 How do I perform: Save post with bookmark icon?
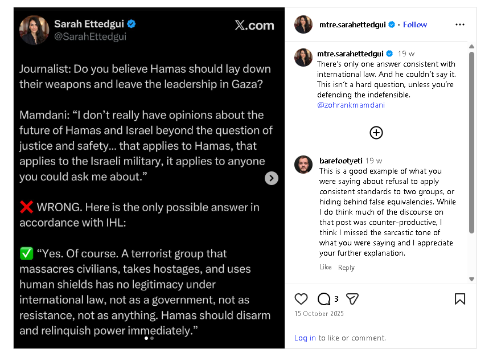tap(459, 299)
